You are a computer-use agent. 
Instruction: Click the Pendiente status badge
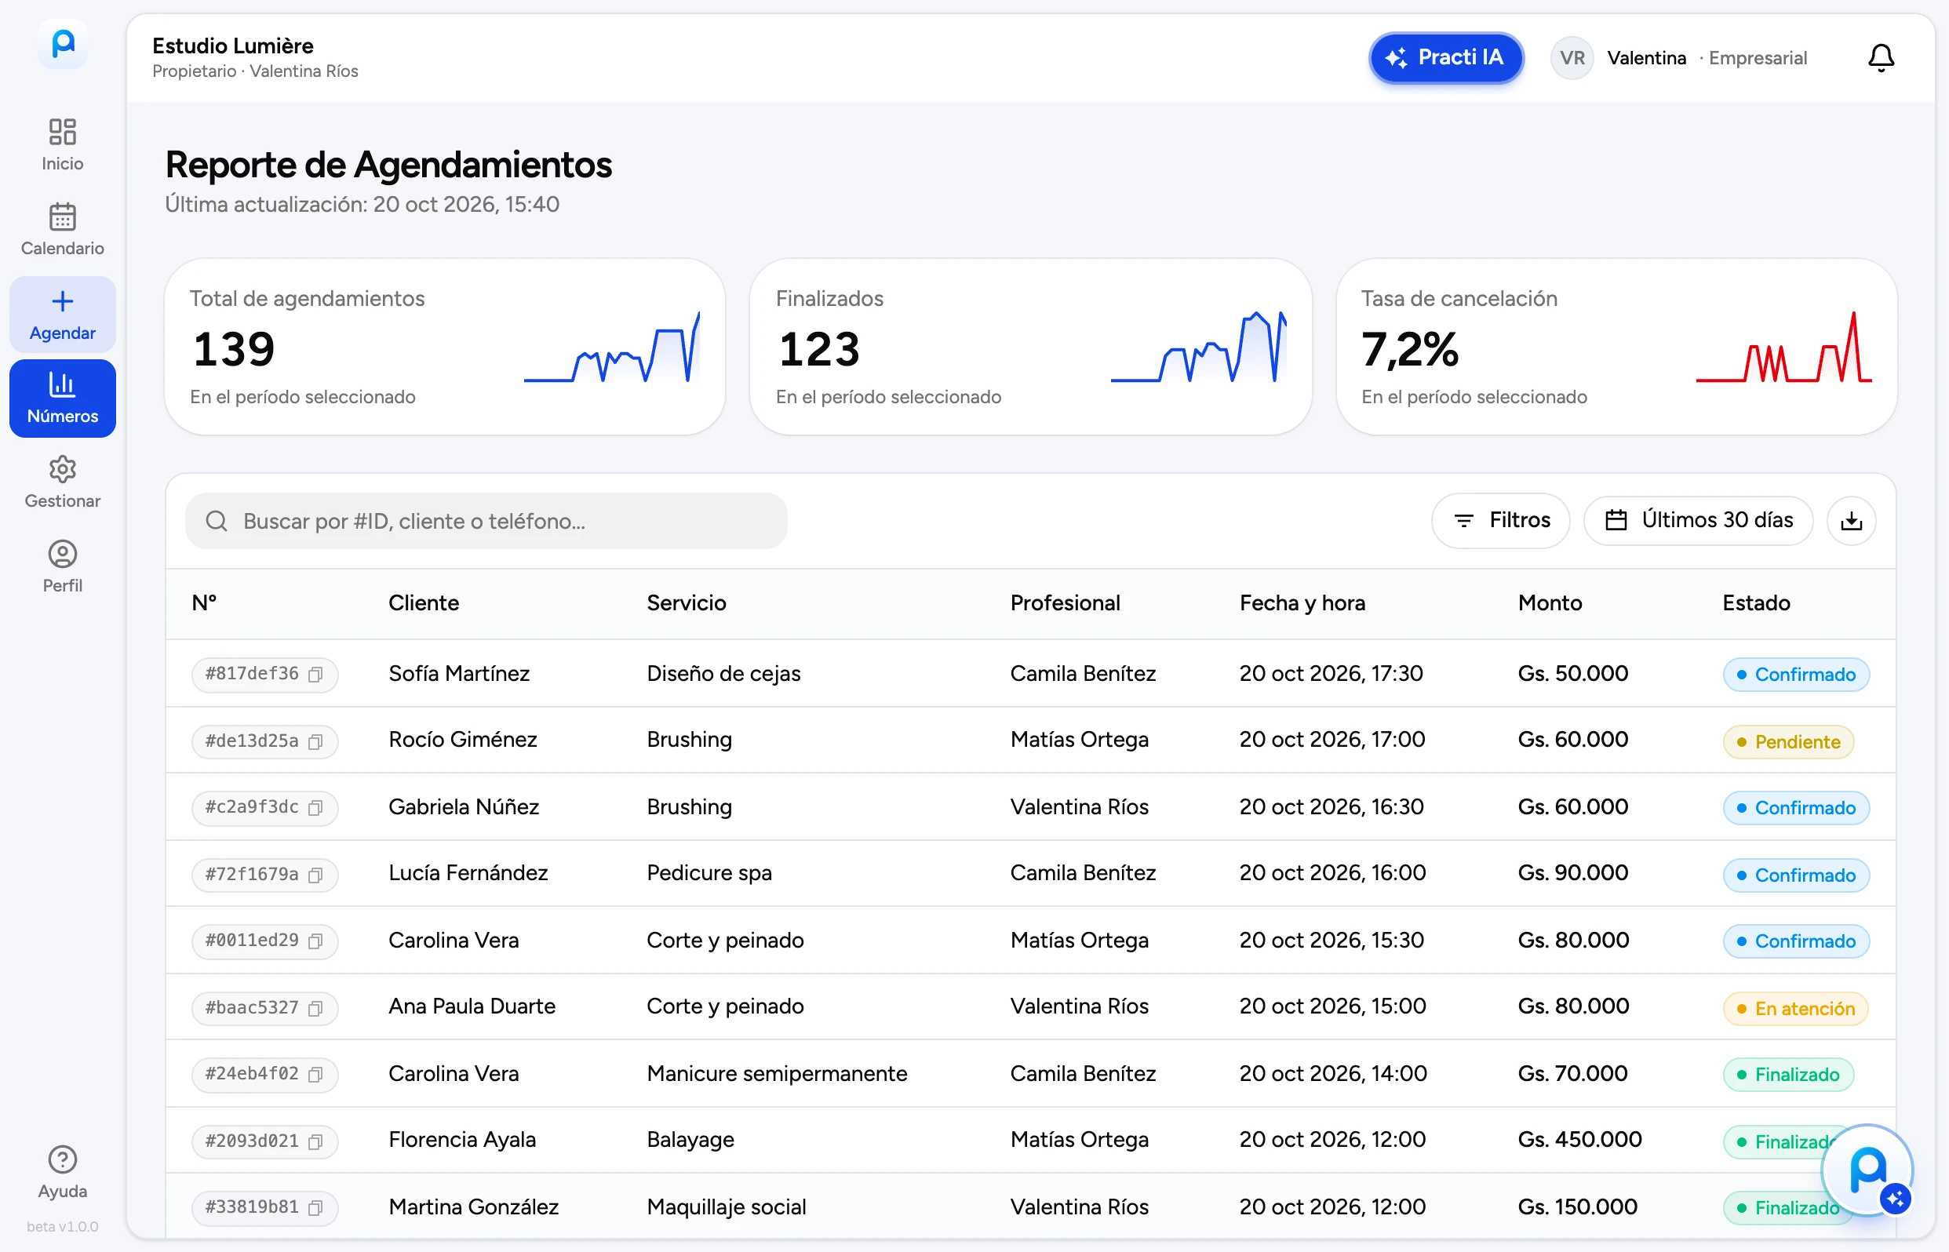coord(1788,741)
